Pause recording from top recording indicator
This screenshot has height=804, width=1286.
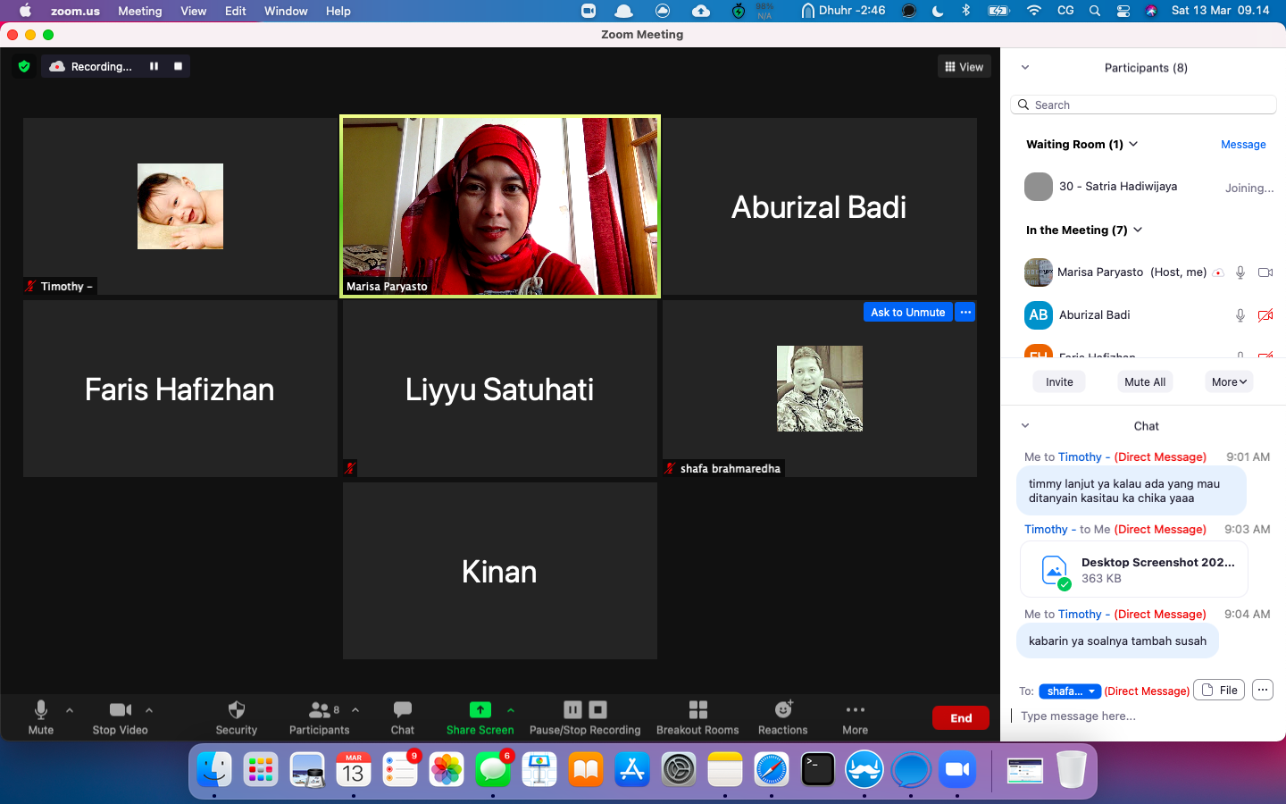pos(154,66)
